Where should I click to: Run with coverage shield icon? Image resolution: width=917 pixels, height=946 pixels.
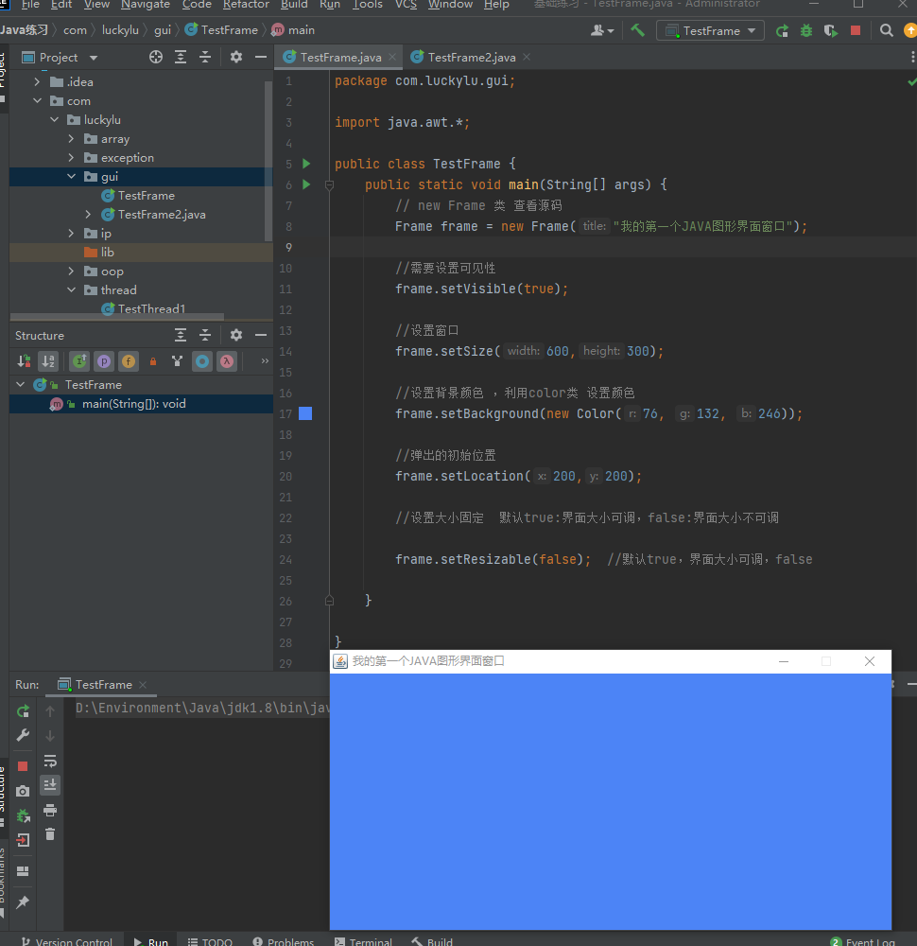coord(831,31)
